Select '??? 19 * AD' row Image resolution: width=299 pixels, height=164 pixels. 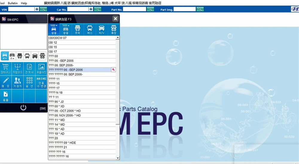[x=82, y=134]
